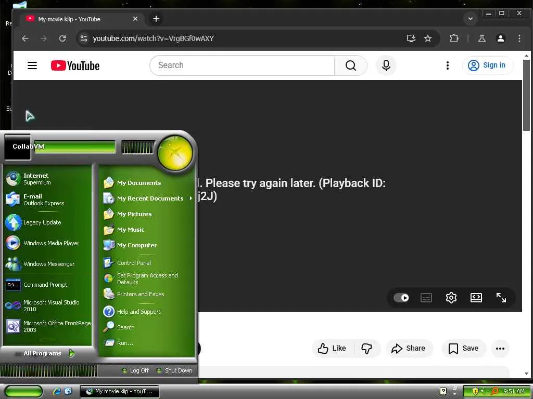Enter full screen mode
Viewport: 533px width, 399px height.
(x=501, y=298)
